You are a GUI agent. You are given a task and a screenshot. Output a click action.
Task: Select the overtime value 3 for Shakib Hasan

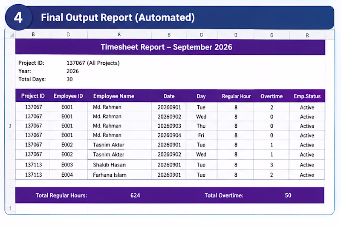pos(272,165)
